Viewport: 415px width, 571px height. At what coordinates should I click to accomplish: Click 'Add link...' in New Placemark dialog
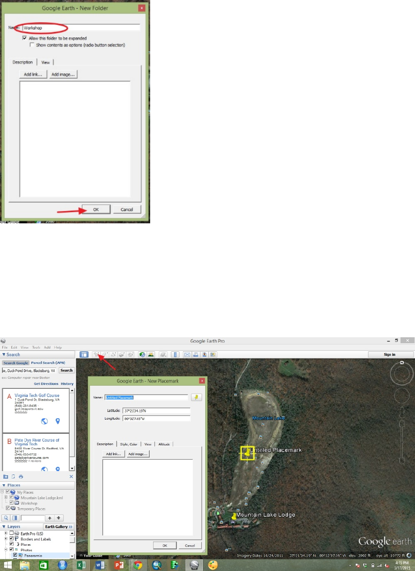[113, 454]
